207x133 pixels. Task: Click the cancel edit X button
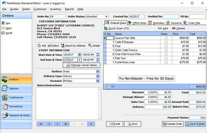point(82,124)
